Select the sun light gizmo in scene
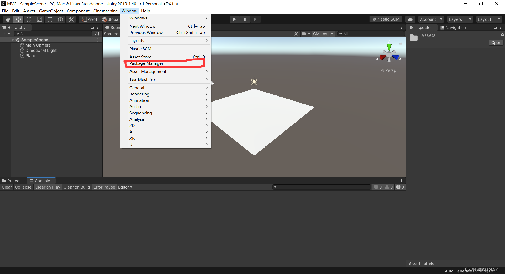 point(254,82)
